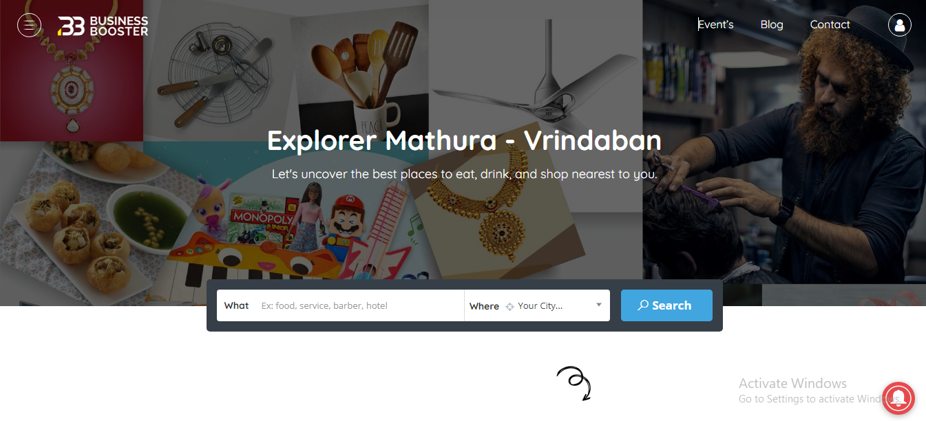
Task: Open the Where city selector
Action: click(537, 305)
